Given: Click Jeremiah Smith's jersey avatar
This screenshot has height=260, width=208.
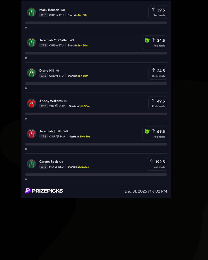Looking at the screenshot, I should pos(31,133).
